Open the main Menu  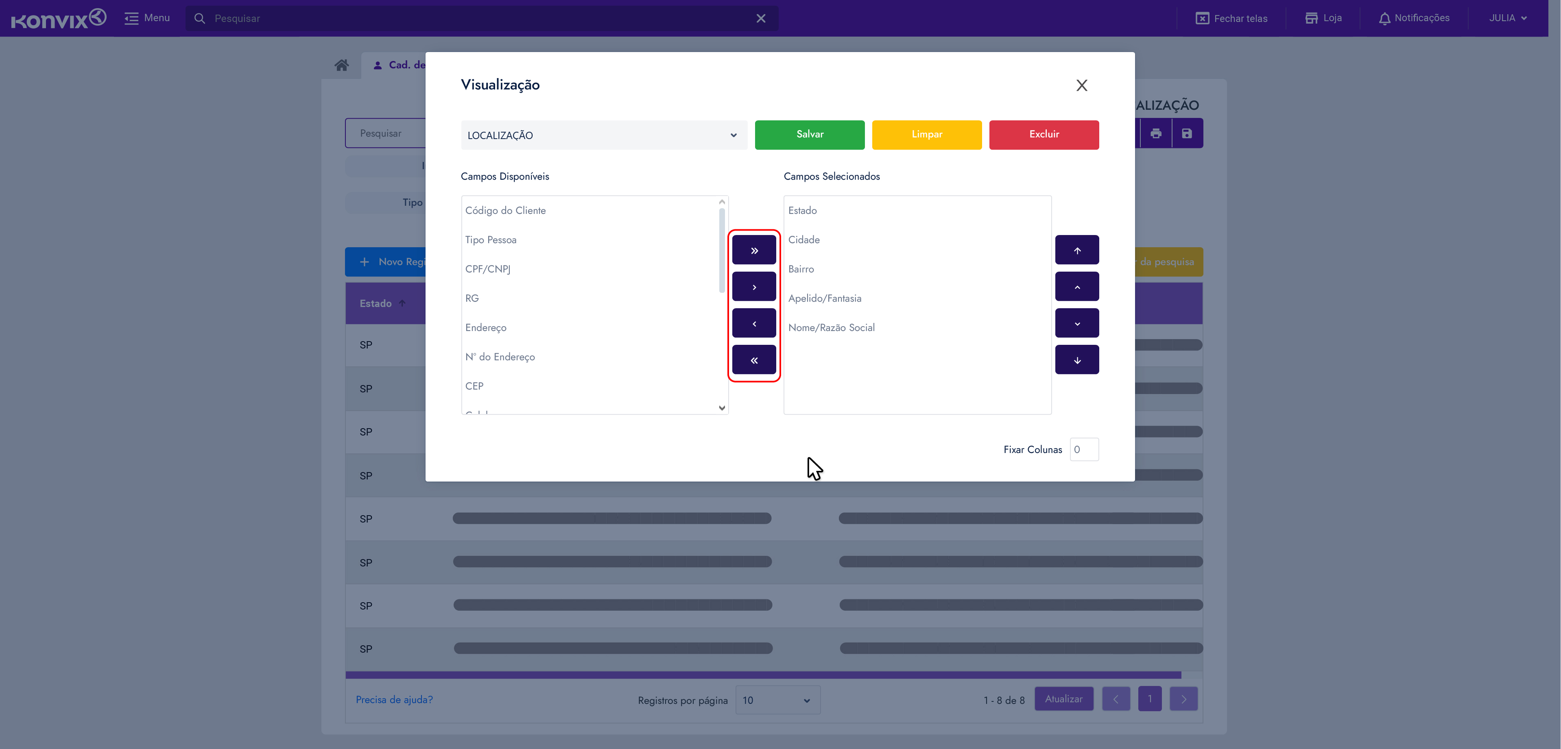pos(147,18)
